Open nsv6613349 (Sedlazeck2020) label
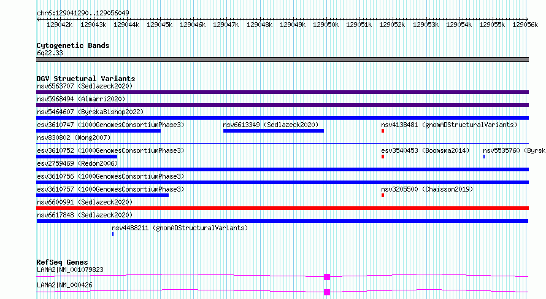The image size is (546, 299). pyautogui.click(x=271, y=125)
